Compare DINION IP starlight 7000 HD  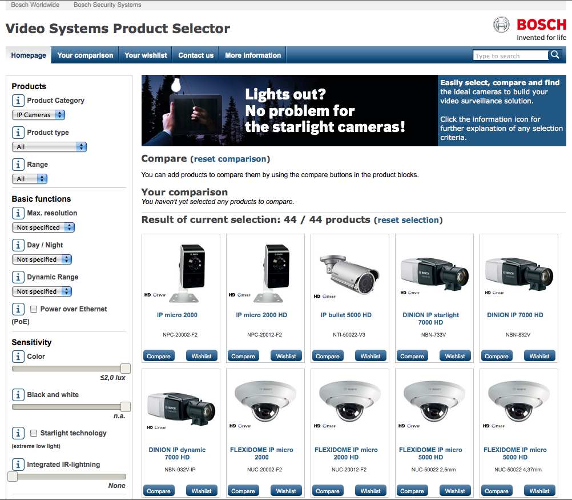coord(412,356)
